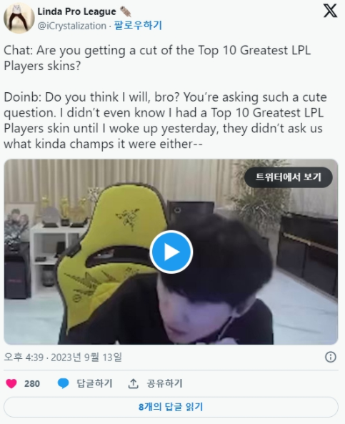Play the embedded Doinb video
Screen dimensions: 345x424
click(171, 252)
